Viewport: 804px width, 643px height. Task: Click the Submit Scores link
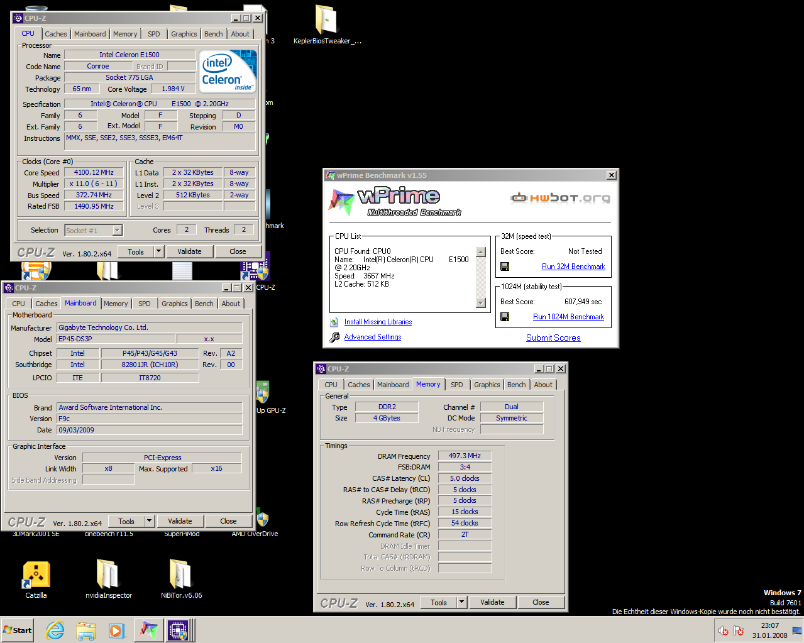(553, 338)
